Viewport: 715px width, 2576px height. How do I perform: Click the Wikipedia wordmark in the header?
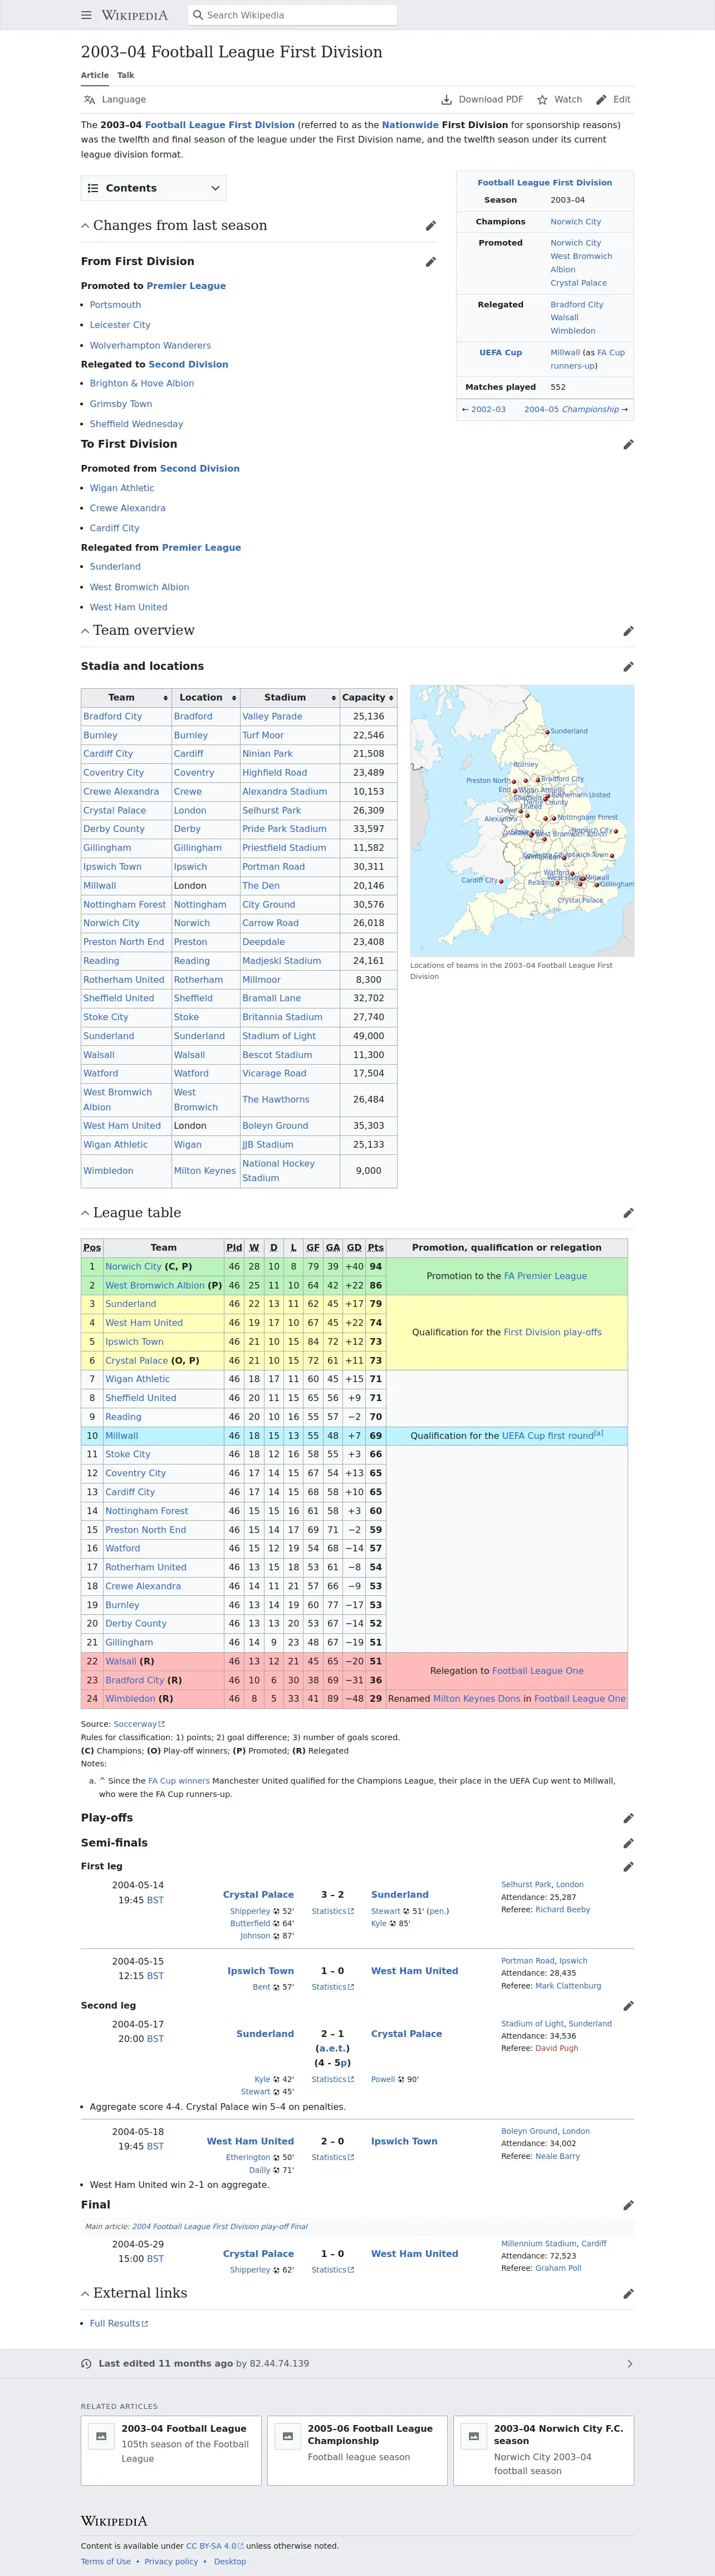[134, 15]
